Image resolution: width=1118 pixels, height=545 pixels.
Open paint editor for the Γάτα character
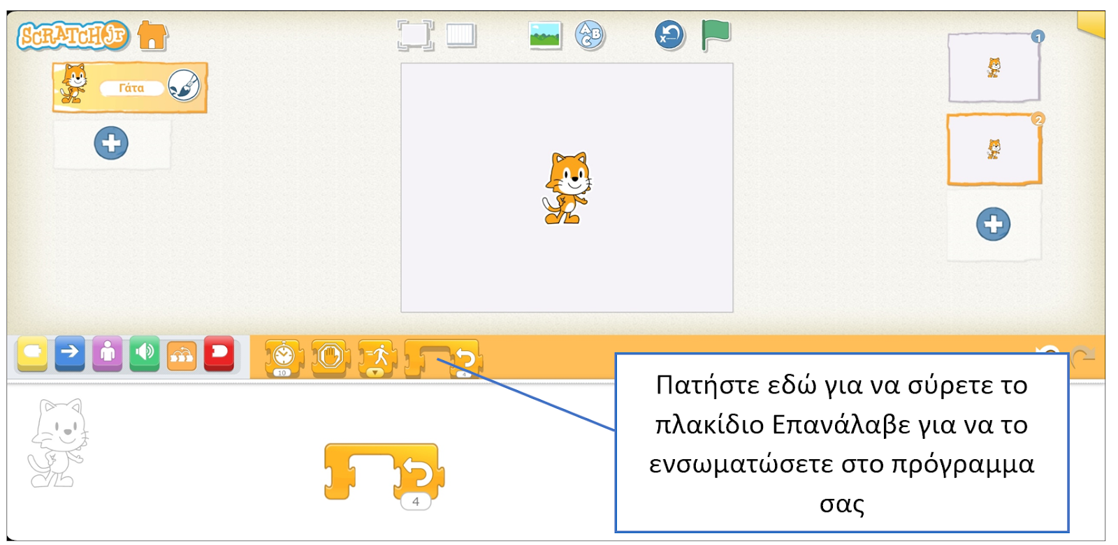[184, 87]
